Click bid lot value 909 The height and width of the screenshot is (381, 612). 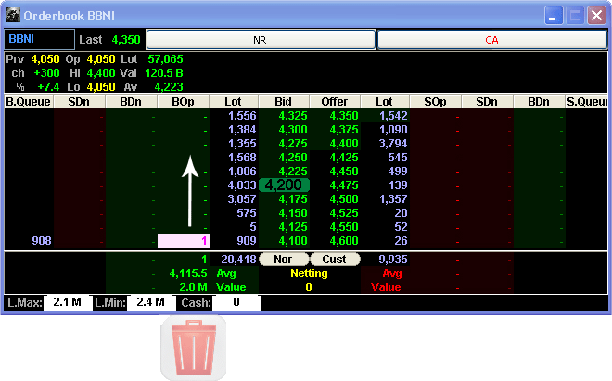point(247,241)
